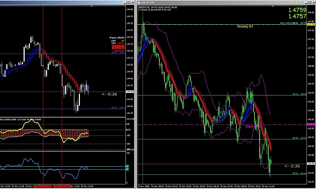Click the 61.8 Fibonacci label in GBPJPY,M5 chart
The width and height of the screenshot is (316, 189).
pos(299,138)
